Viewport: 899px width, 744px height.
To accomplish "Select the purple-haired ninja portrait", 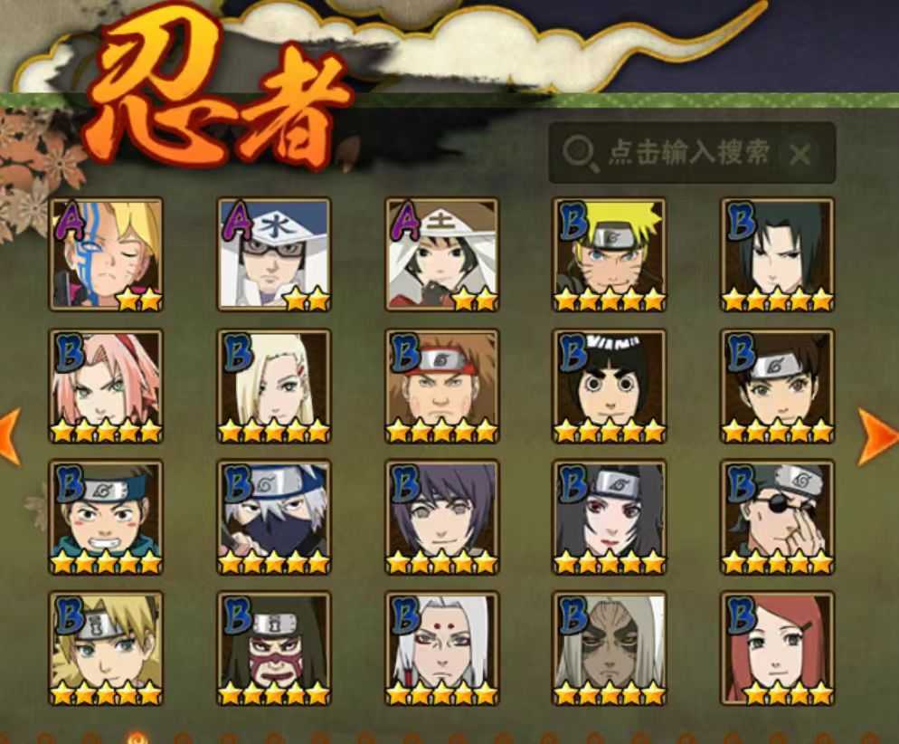I will 442,518.
